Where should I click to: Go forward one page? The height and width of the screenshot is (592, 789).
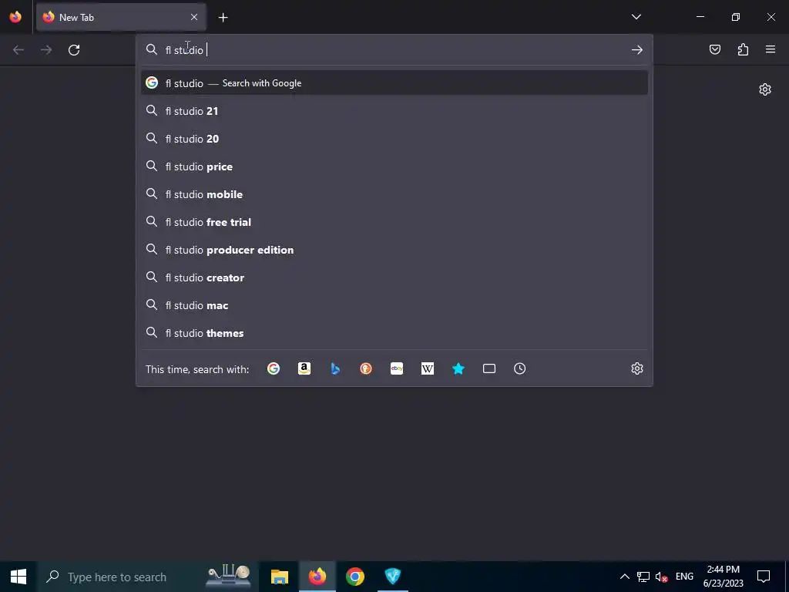coord(46,50)
